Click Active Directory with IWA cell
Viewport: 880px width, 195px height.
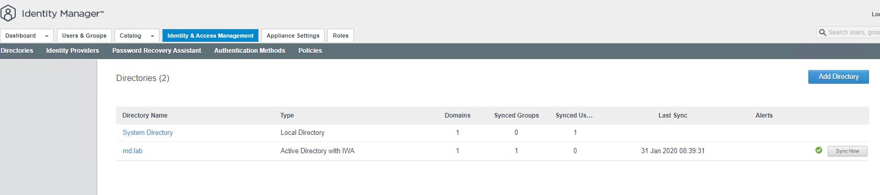coord(317,151)
